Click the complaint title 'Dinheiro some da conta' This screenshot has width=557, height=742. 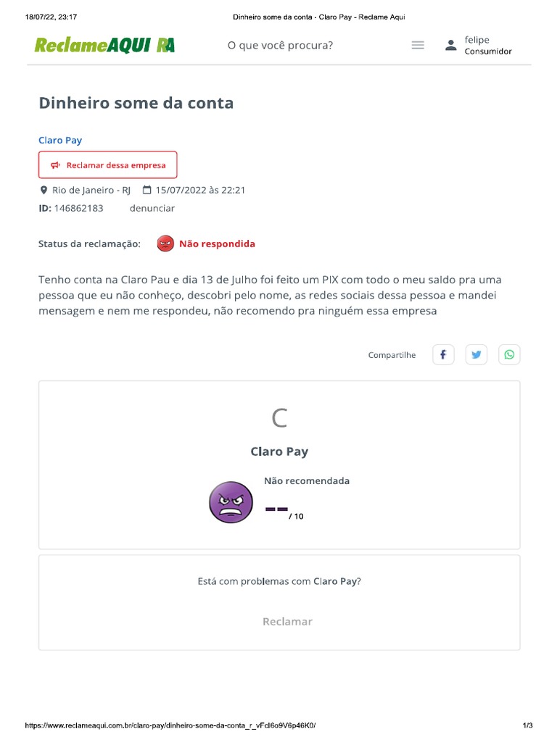point(136,103)
